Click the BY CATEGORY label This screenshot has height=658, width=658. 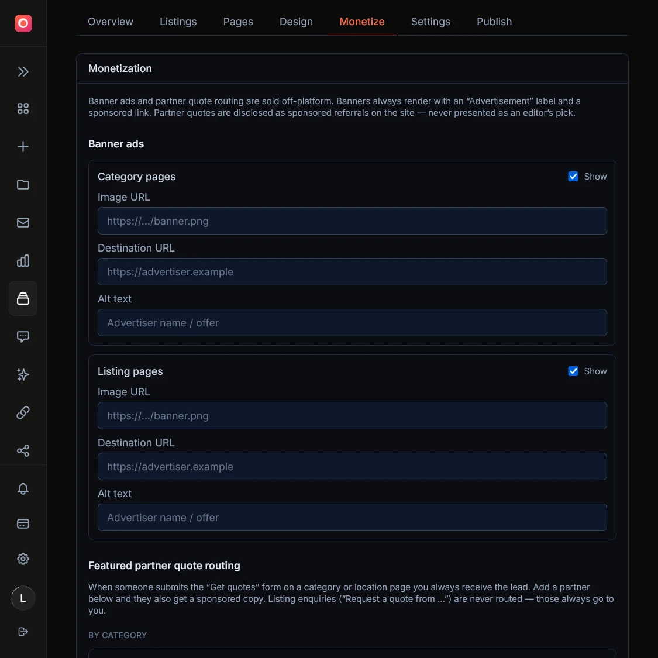point(118,635)
